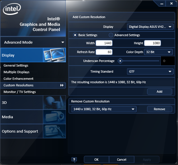Image resolution: width=178 pixels, height=165 pixels.
Task: Click the Add button
Action: 159,92
